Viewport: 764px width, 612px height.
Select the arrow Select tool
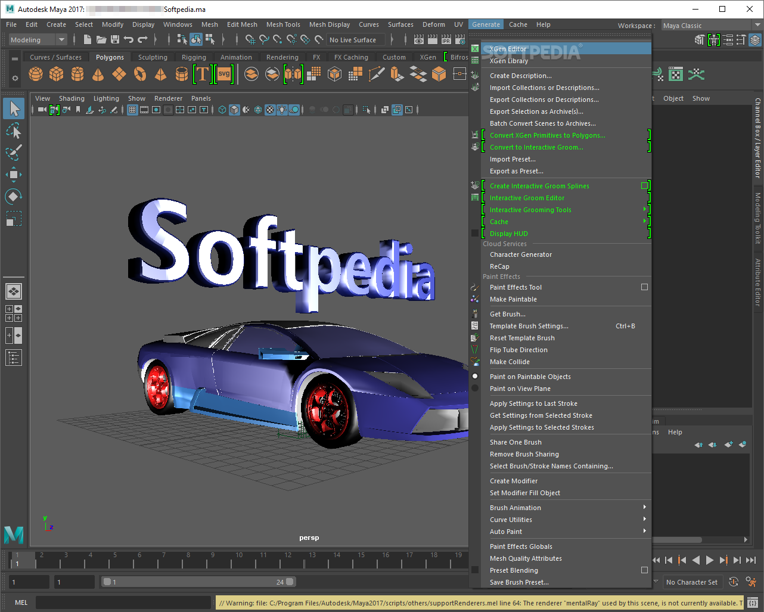pyautogui.click(x=14, y=108)
